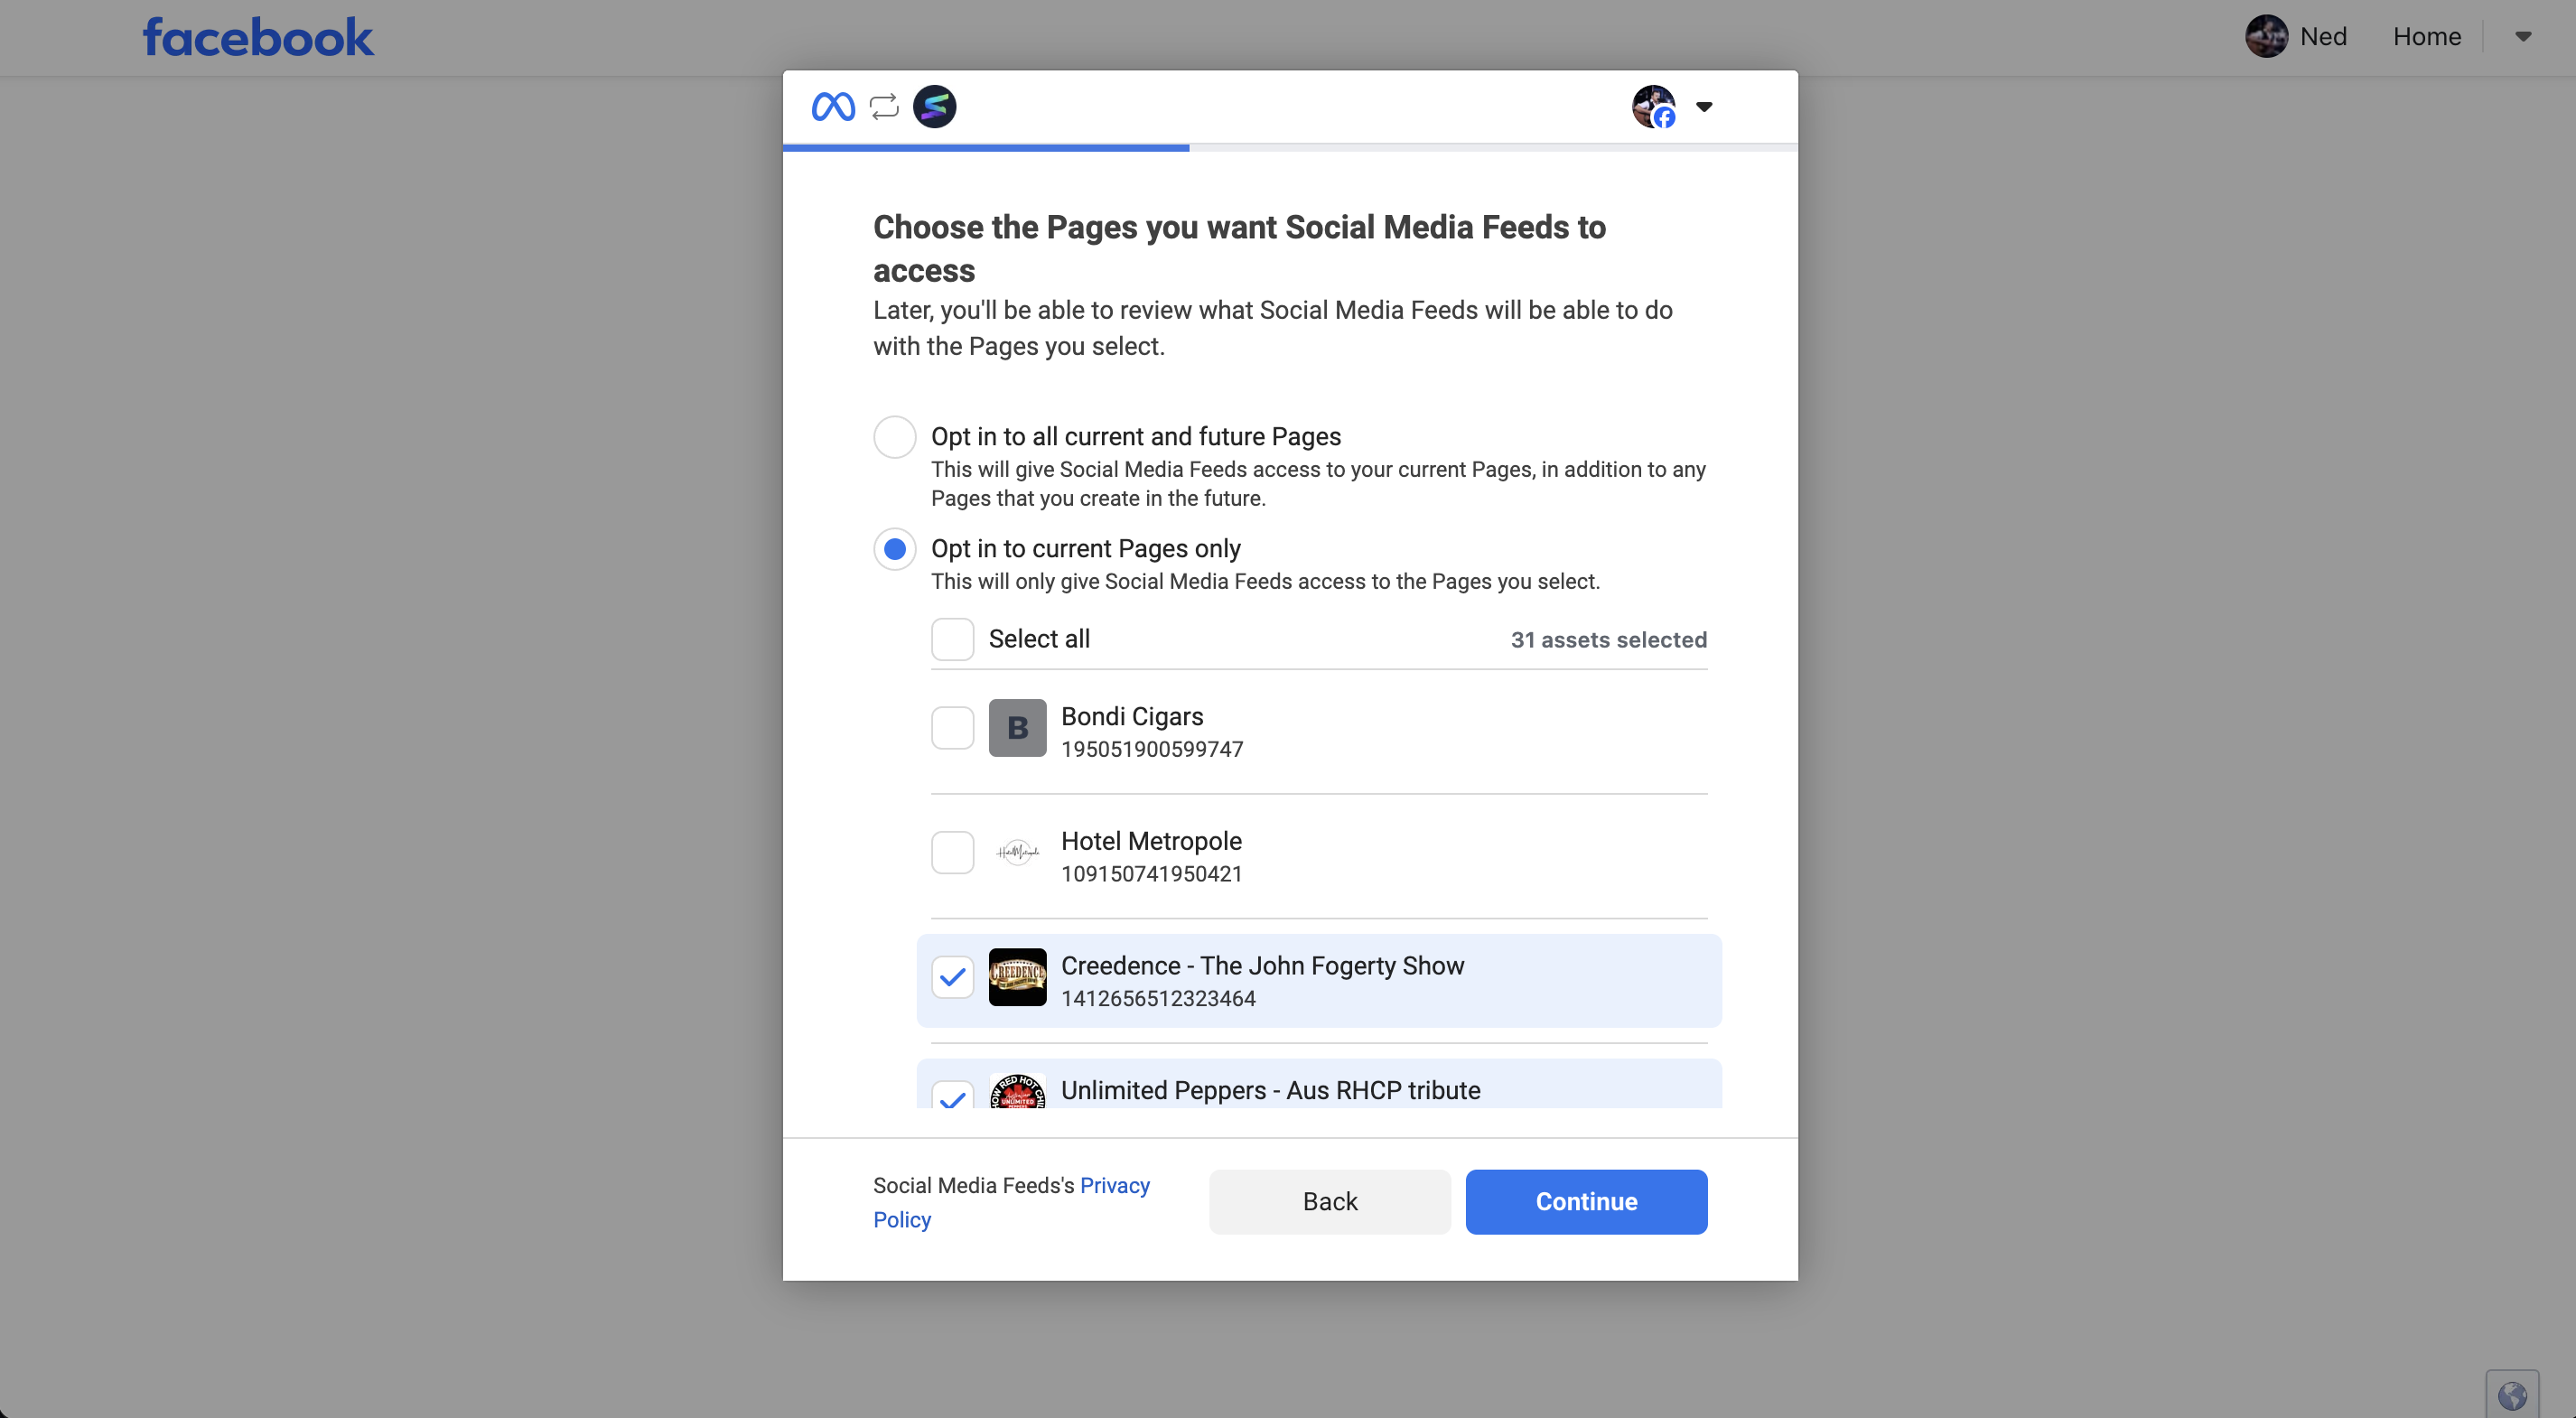Check the Select all checkbox
This screenshot has width=2576, height=1418.
point(952,639)
